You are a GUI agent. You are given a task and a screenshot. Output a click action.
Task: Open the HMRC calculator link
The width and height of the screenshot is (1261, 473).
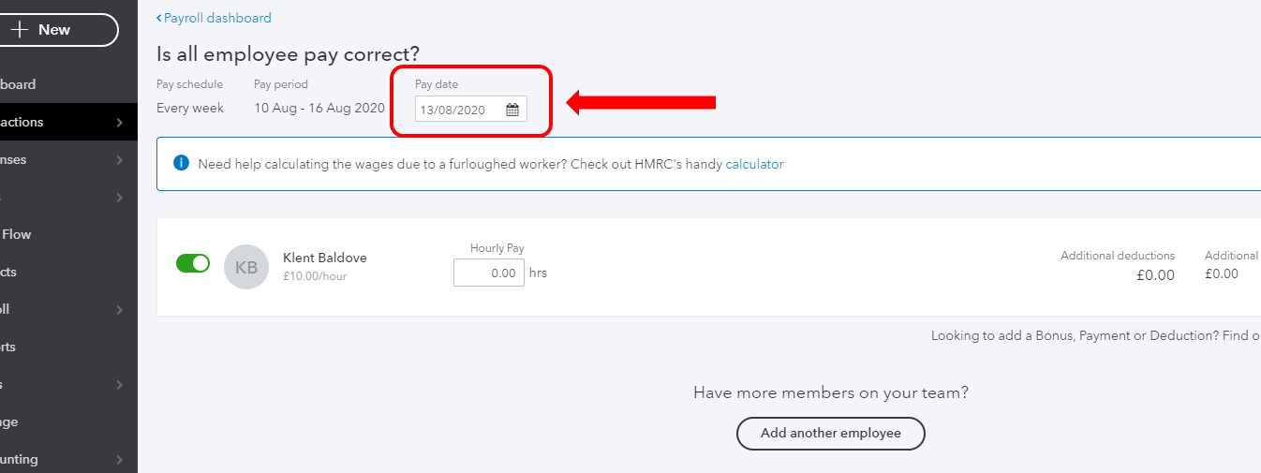(x=754, y=164)
